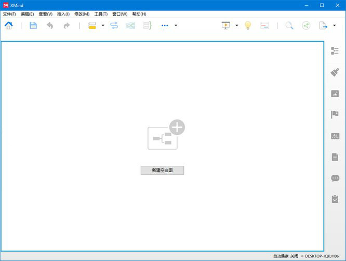Open the Outline panel in sidebar
The image size is (346, 261).
coord(335,51)
